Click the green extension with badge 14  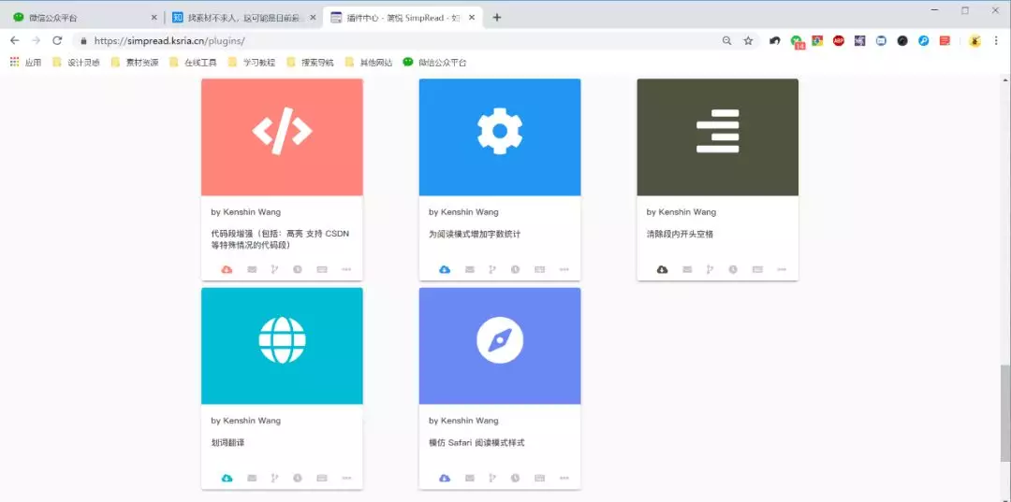(x=798, y=41)
